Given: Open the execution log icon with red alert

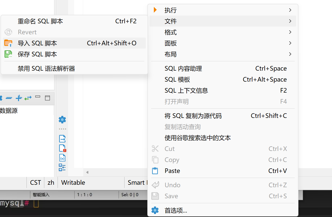Looking at the screenshot, I should coord(62,148).
